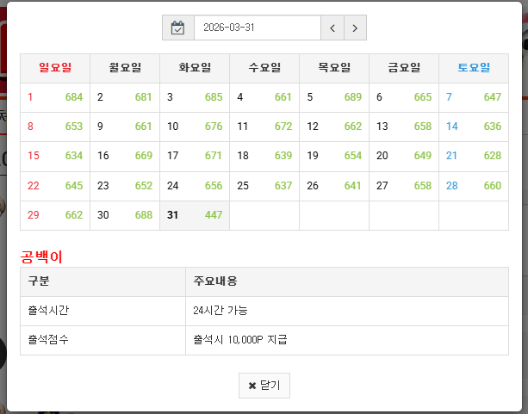Go to the previous month with left chevron

(332, 28)
